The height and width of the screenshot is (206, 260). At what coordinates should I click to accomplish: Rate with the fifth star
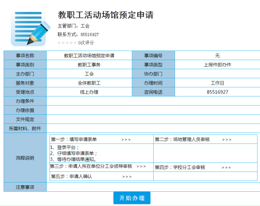point(75,42)
